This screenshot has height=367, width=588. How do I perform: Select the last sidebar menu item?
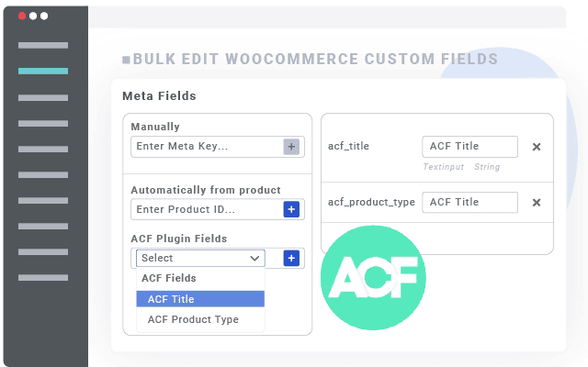click(42, 277)
